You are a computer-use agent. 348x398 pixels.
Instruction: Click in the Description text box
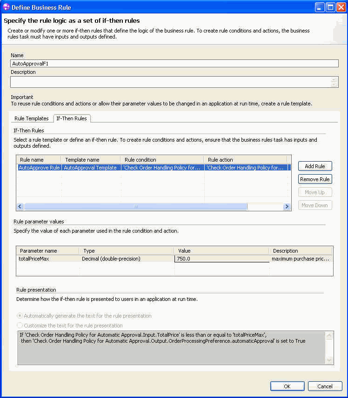point(170,82)
